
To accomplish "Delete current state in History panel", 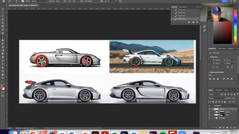I will [197, 22].
